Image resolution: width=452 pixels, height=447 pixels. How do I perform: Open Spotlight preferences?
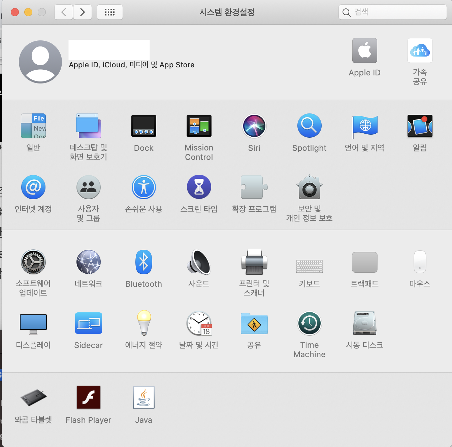(310, 126)
